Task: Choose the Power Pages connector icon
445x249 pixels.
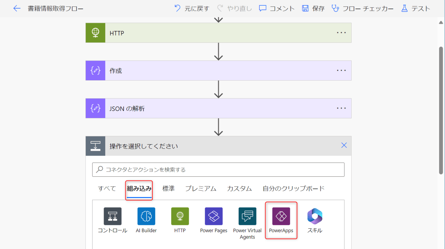Action: click(214, 216)
